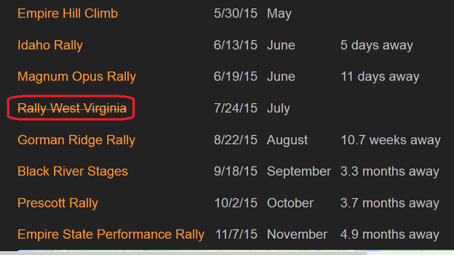Click the November month text
Viewport: 454px width, 255px height.
click(297, 235)
